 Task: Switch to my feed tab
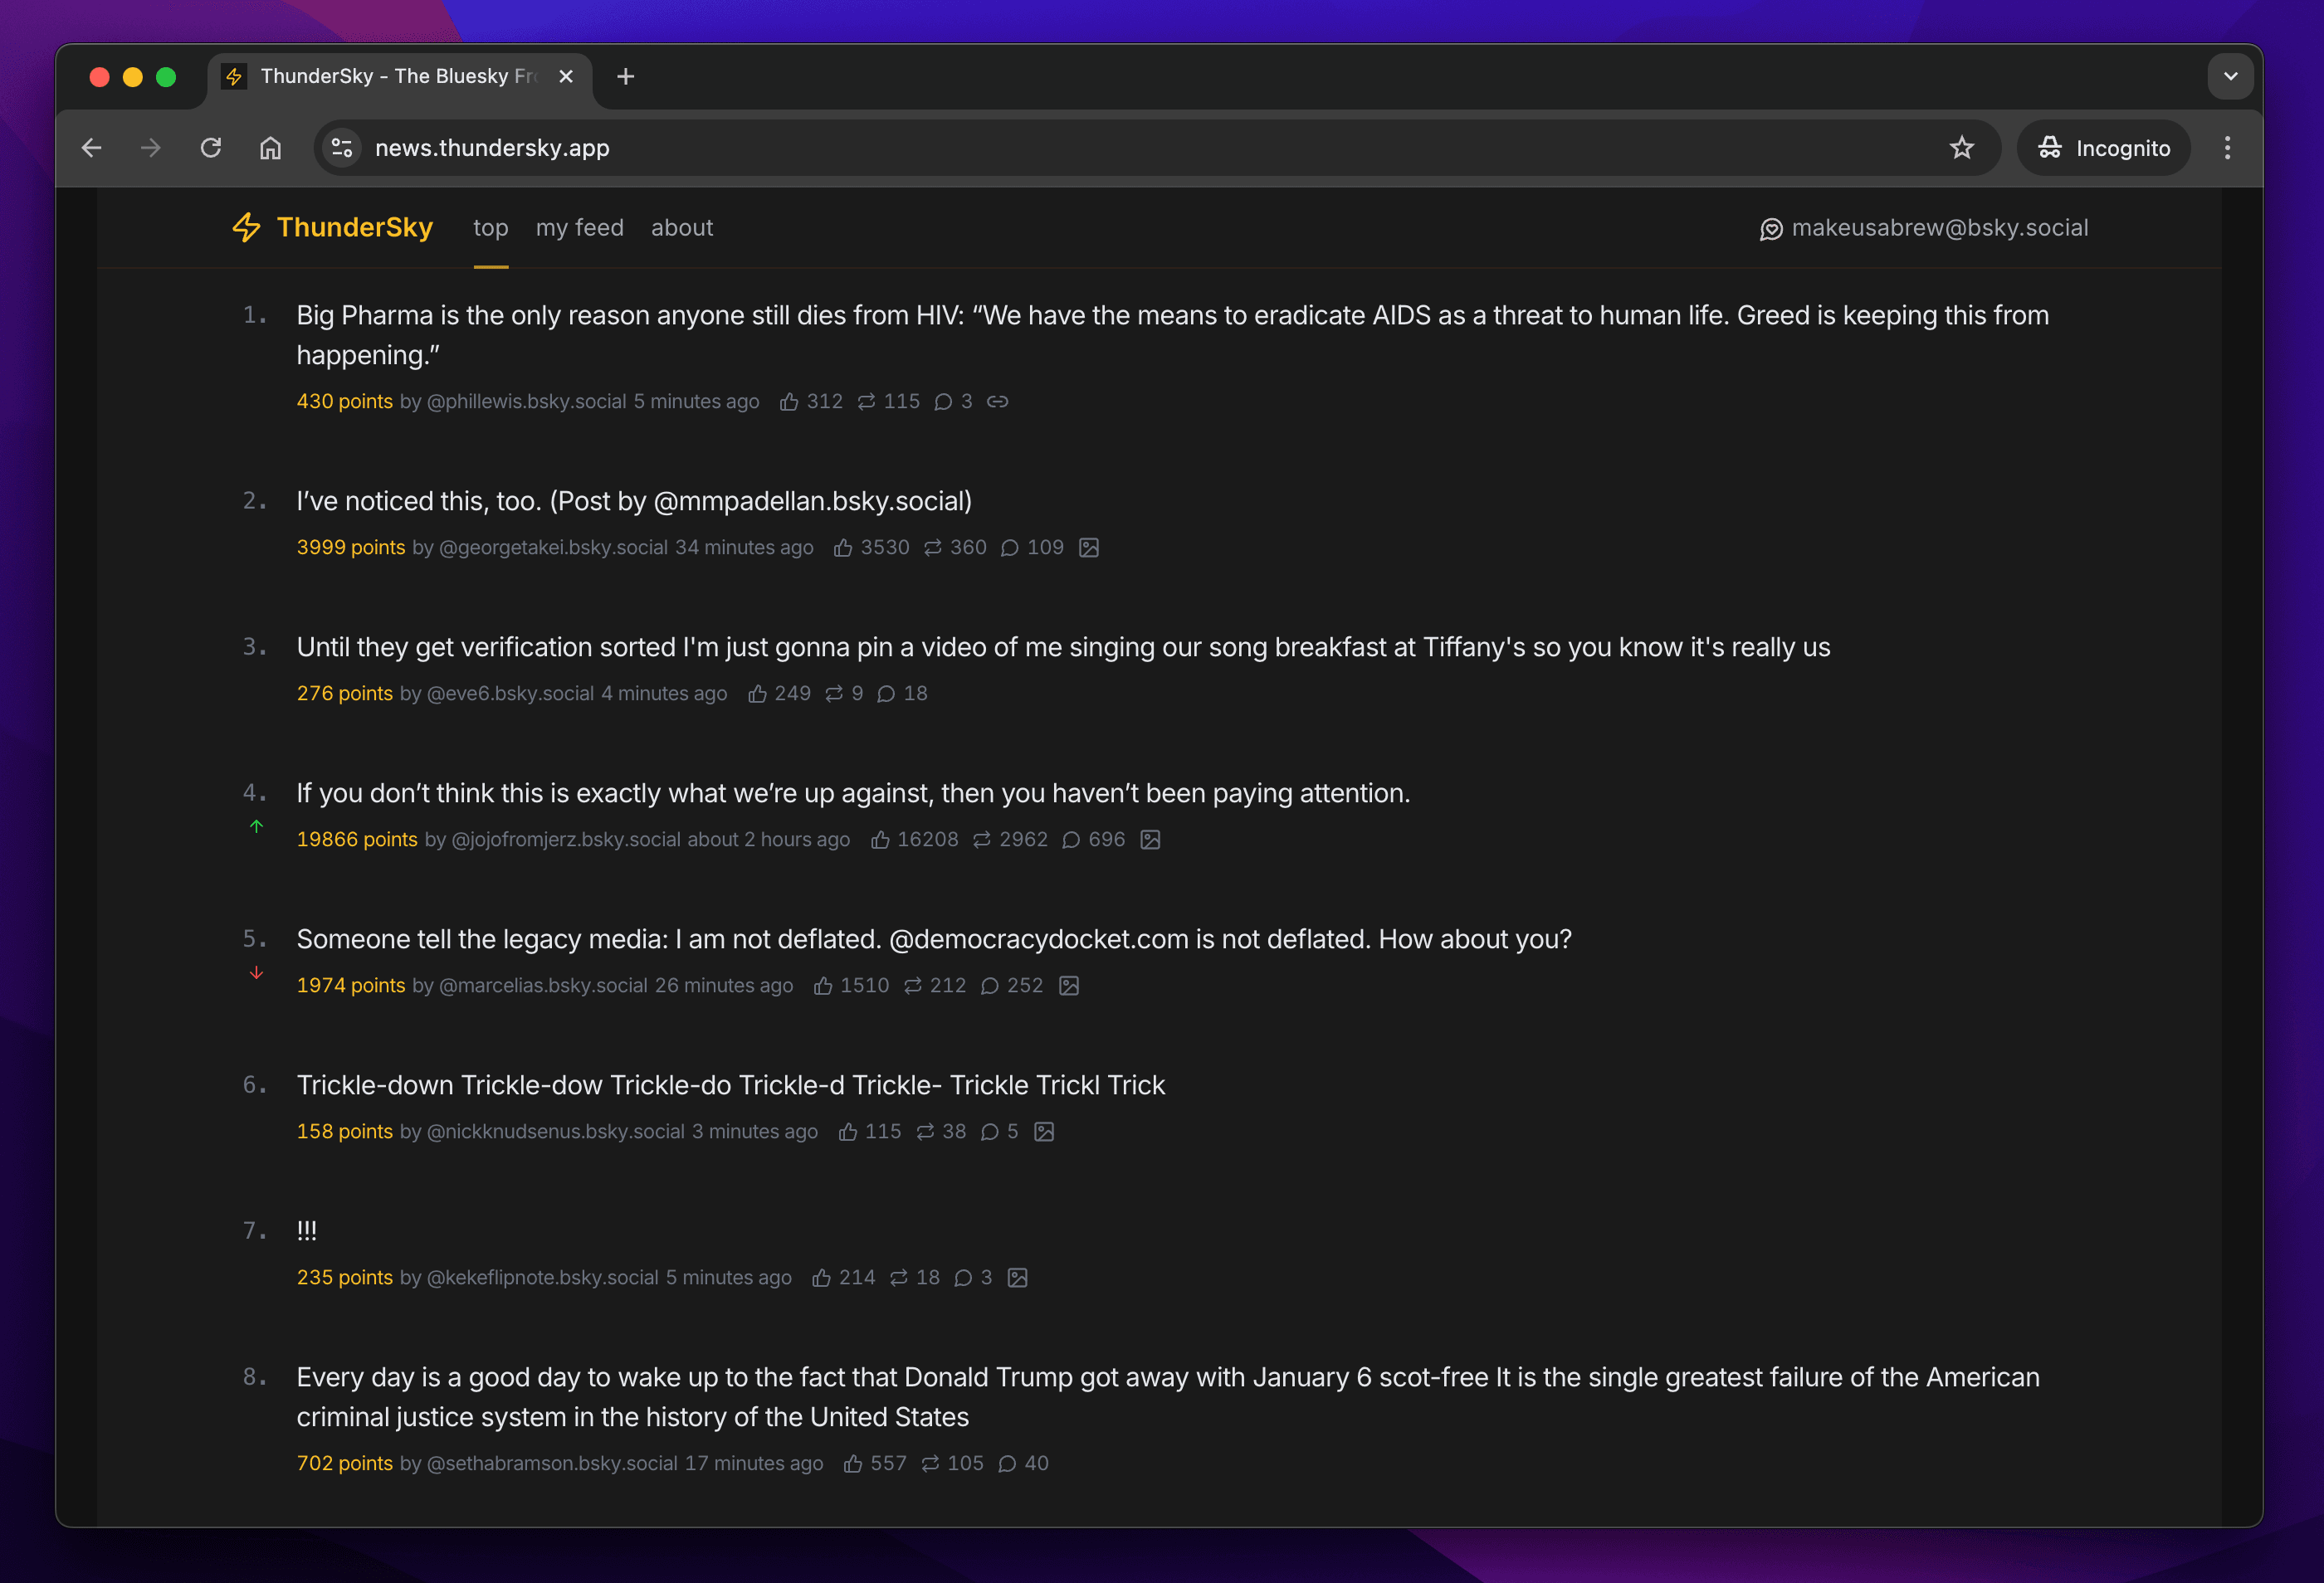pyautogui.click(x=579, y=228)
